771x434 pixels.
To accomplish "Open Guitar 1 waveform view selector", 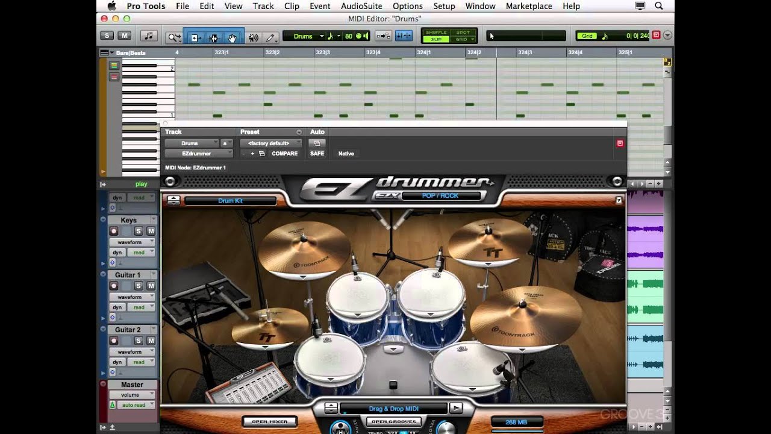I will pyautogui.click(x=132, y=297).
